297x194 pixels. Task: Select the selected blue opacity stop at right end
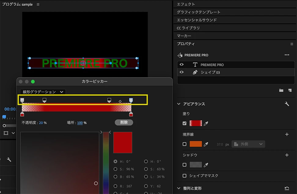pos(131,100)
